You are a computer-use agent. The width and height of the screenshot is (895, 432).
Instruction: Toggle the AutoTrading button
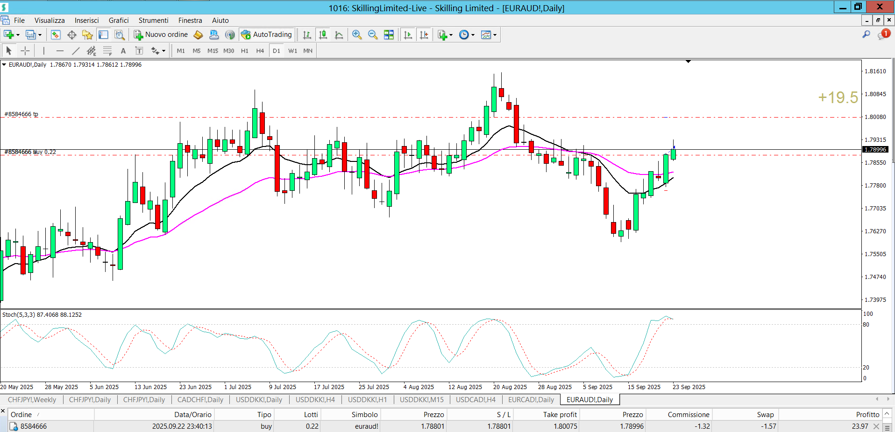point(267,35)
